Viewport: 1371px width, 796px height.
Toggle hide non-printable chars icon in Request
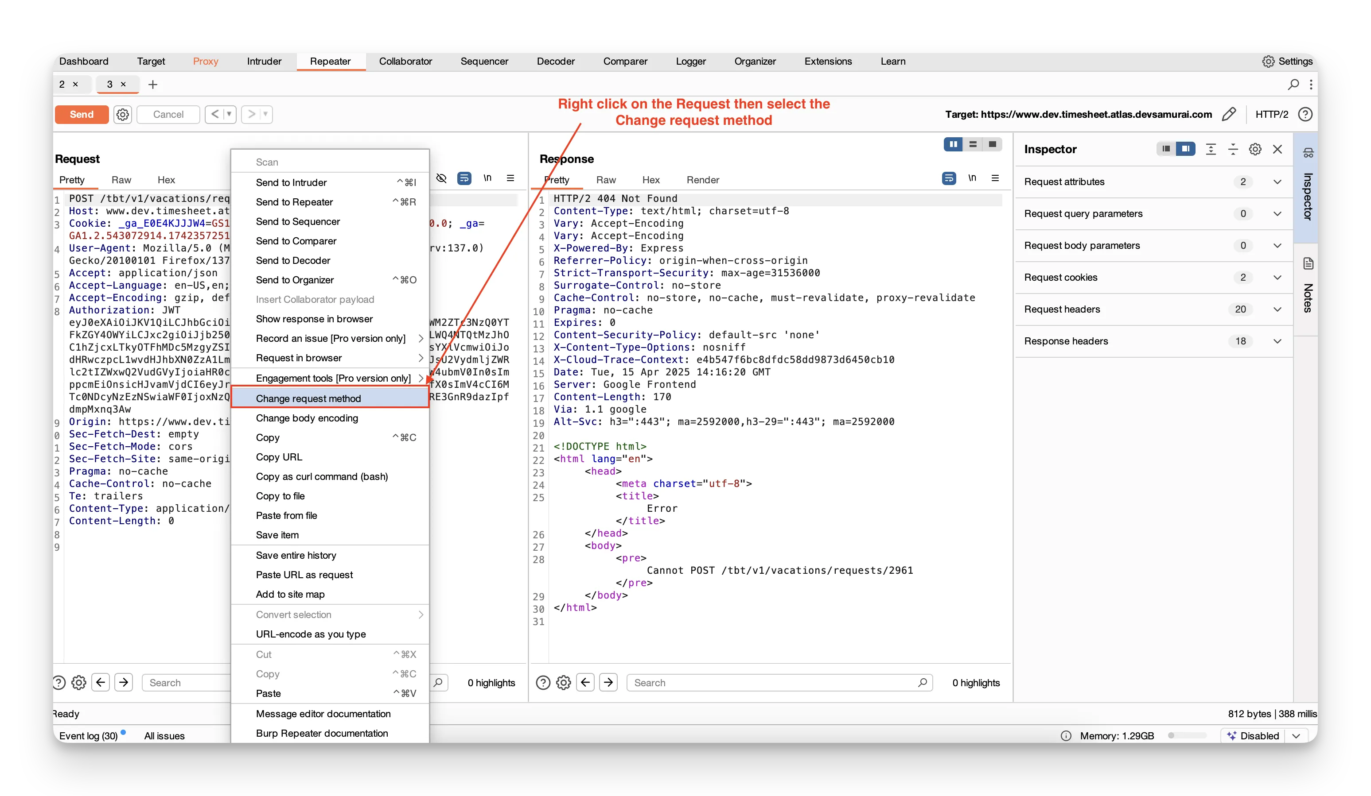[x=441, y=178]
